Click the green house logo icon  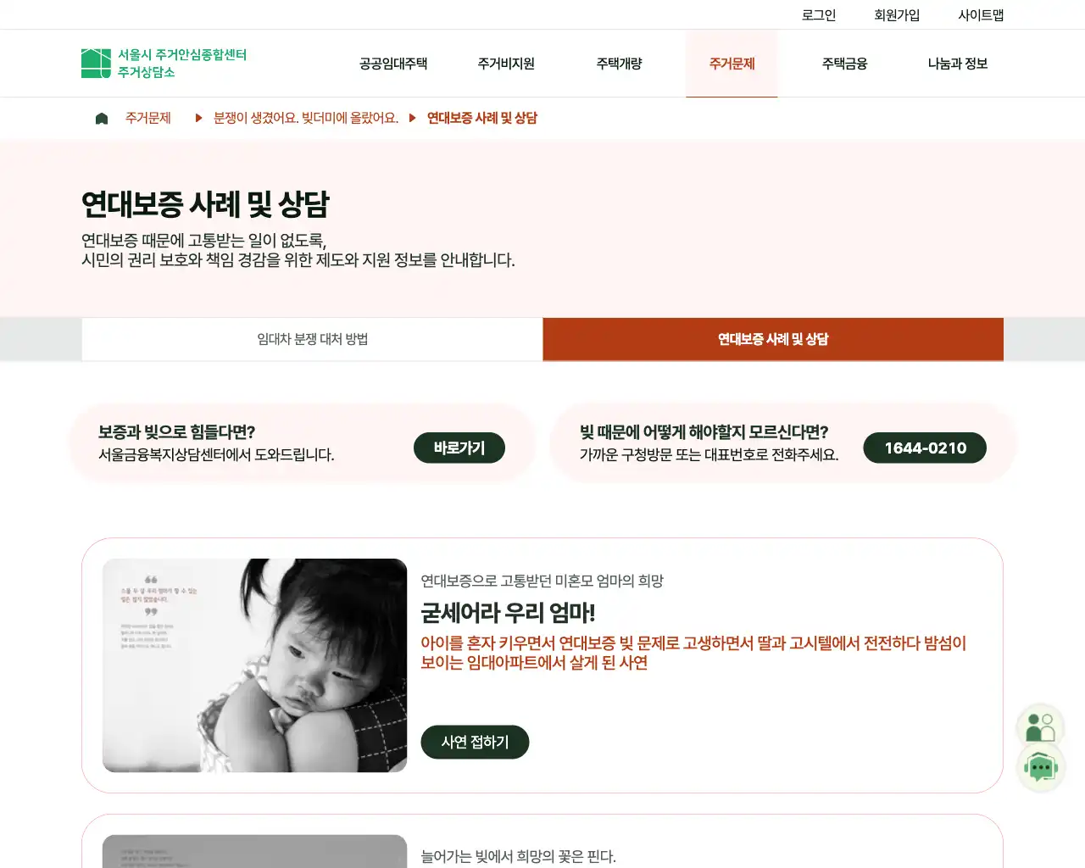(x=96, y=64)
